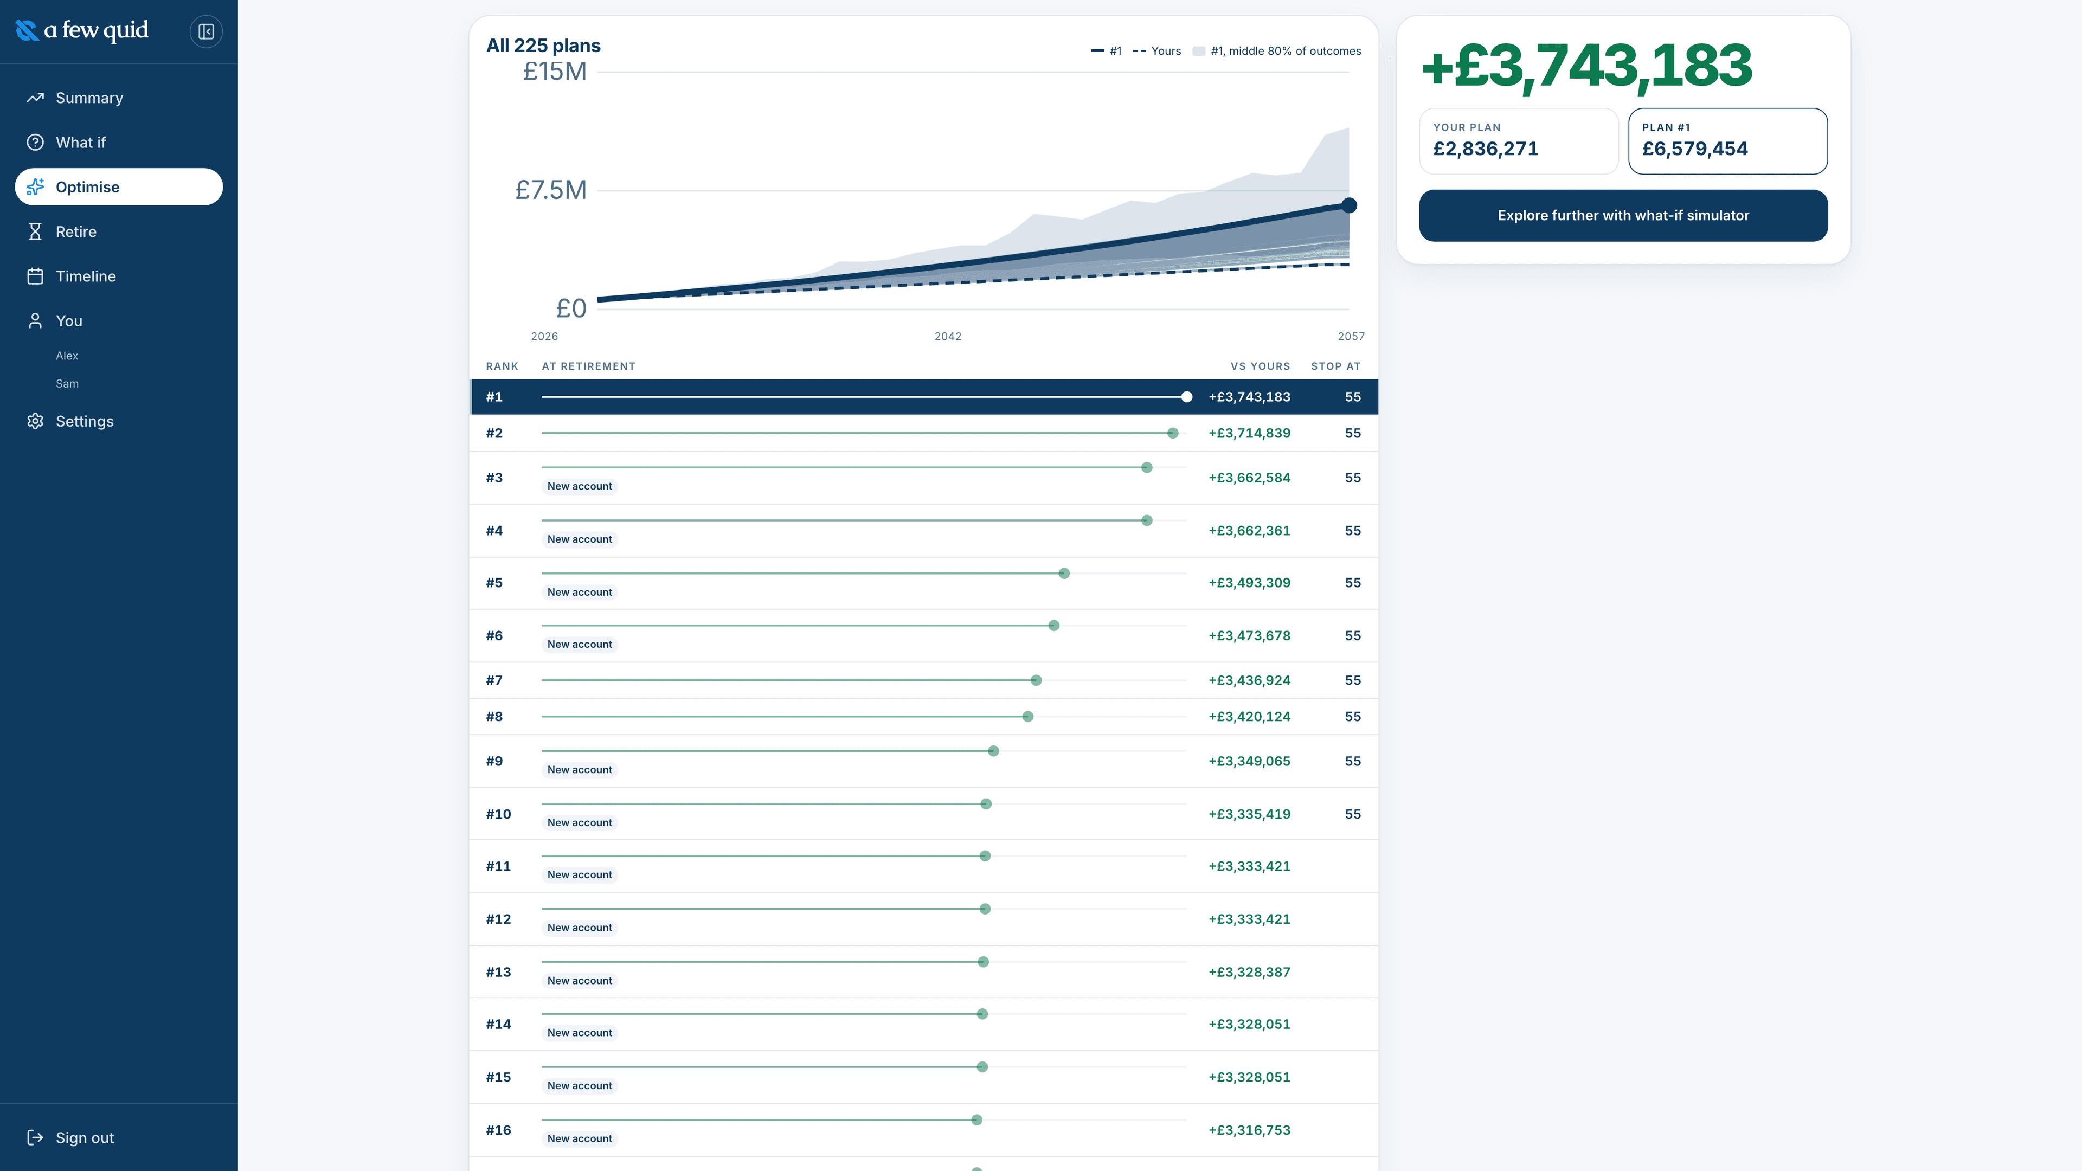Click the endpoint dot of plan #1 bar
2082x1171 pixels.
click(1186, 397)
